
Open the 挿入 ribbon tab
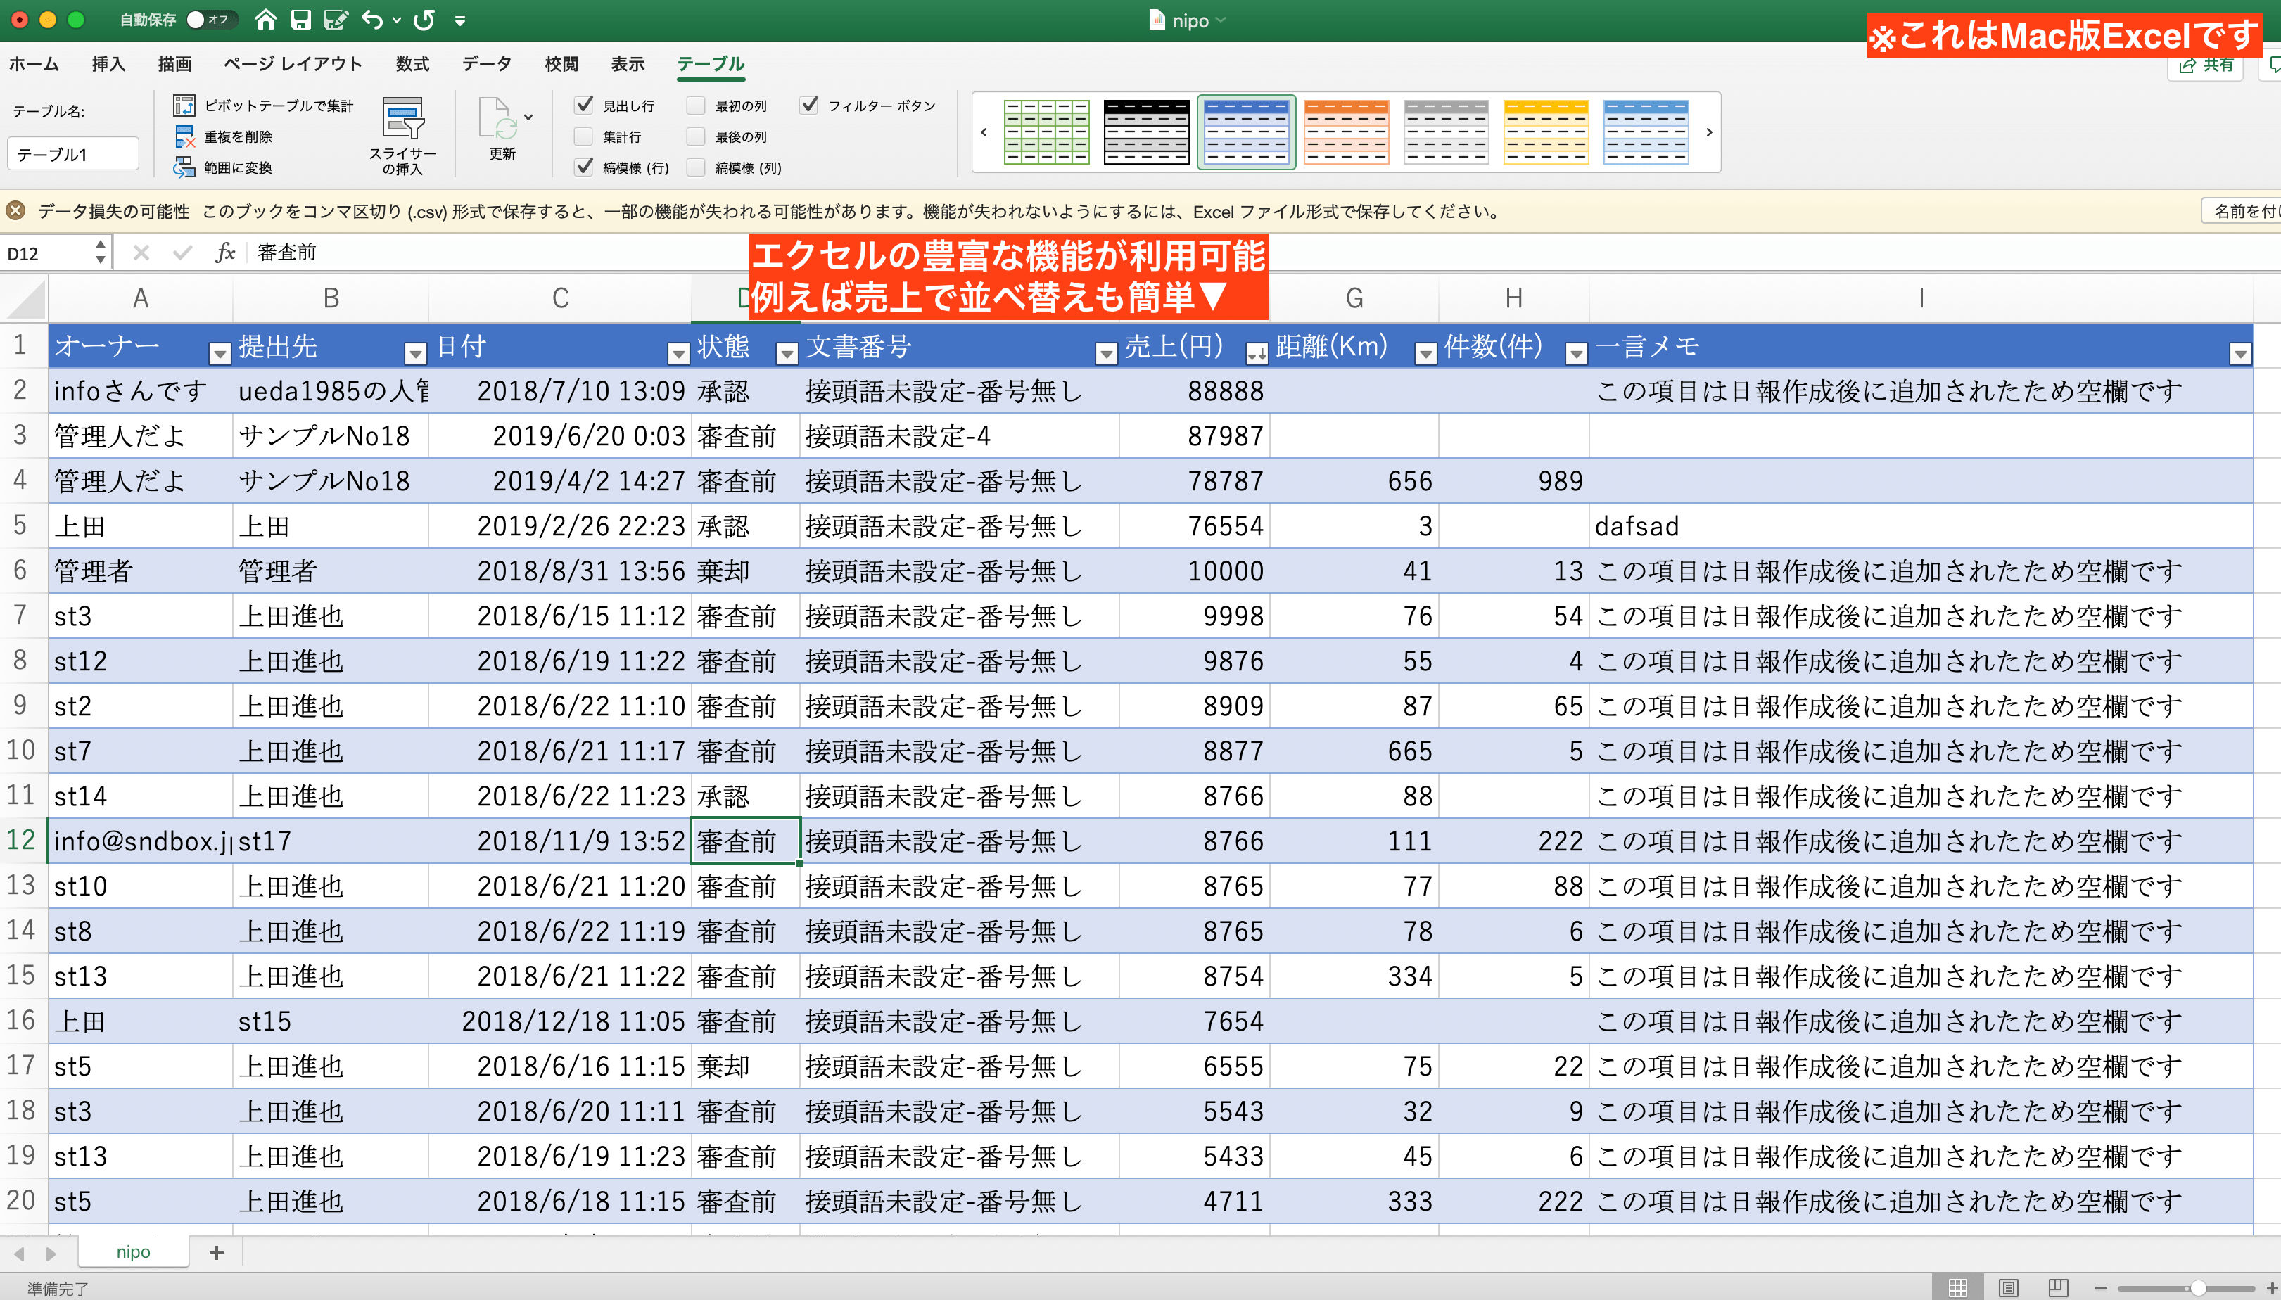tap(108, 63)
